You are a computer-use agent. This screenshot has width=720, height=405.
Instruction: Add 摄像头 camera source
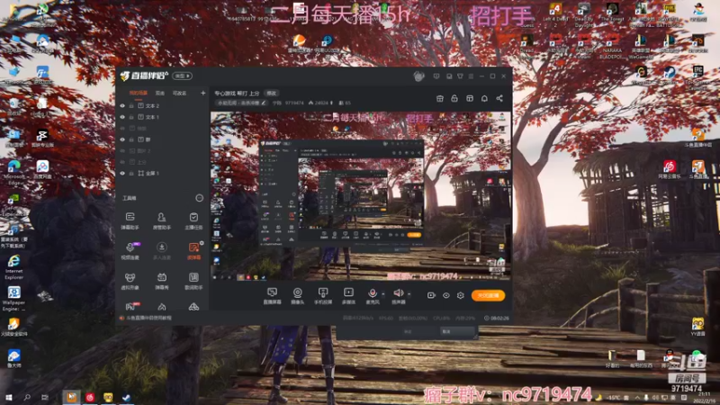click(x=298, y=296)
